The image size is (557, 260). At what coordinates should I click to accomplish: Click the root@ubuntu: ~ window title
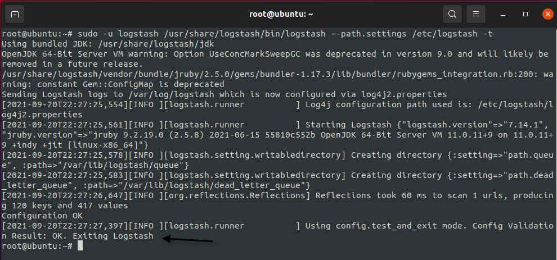(x=281, y=14)
